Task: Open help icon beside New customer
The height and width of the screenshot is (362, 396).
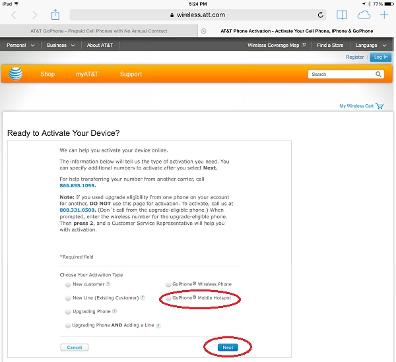Action: pos(108,284)
